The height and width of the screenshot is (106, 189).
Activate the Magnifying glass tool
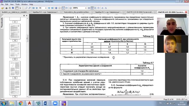coord(26,8)
